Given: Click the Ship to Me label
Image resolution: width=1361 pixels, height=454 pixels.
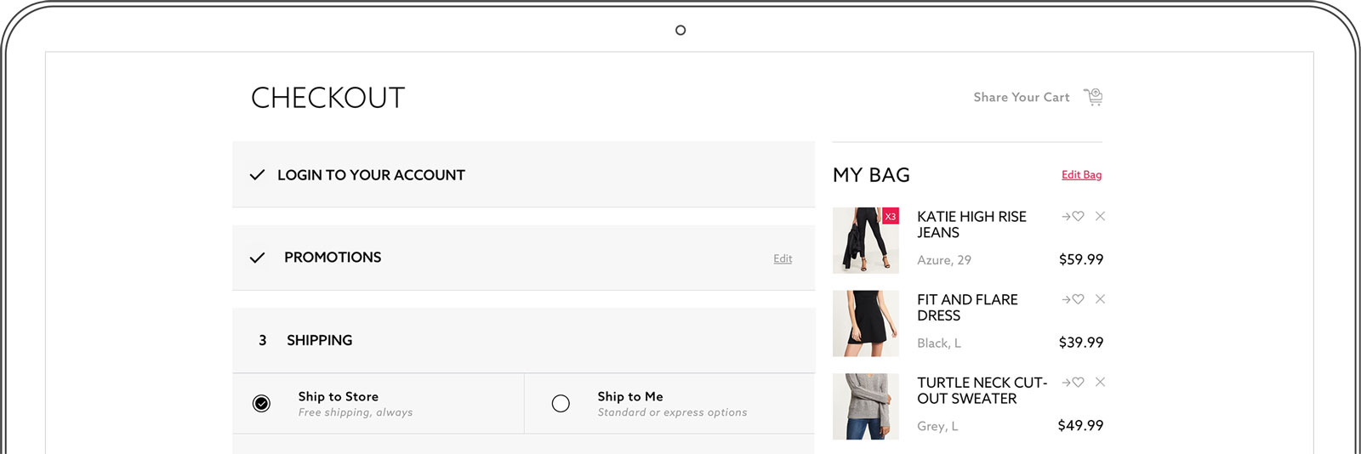Looking at the screenshot, I should [630, 396].
